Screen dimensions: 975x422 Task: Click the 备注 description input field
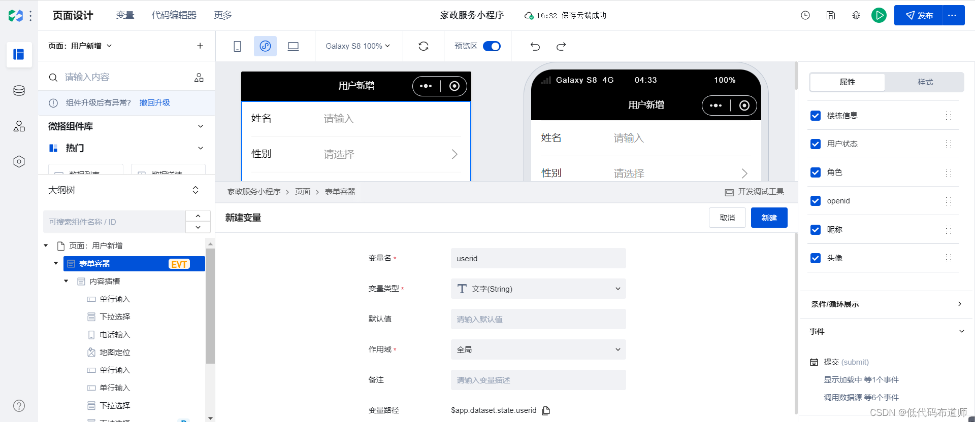(538, 380)
